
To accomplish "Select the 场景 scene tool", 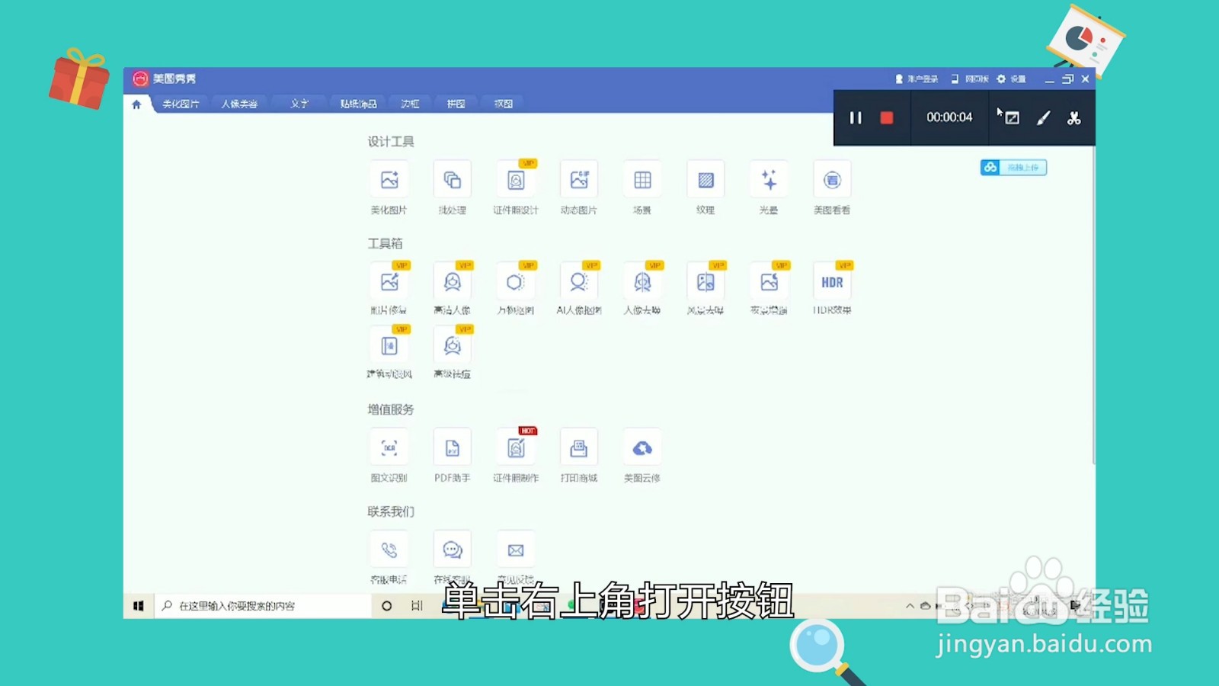I will tap(642, 181).
